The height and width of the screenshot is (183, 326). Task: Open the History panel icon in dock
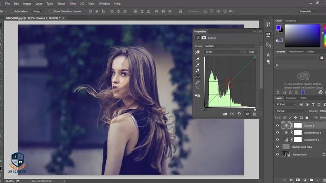pyautogui.click(x=268, y=24)
